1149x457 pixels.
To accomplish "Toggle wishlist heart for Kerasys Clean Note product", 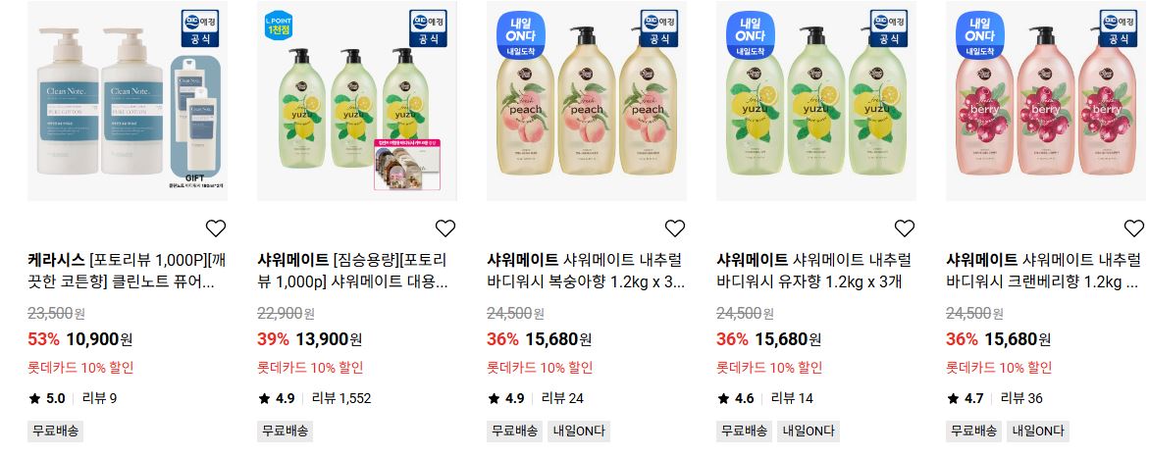I will (x=216, y=228).
